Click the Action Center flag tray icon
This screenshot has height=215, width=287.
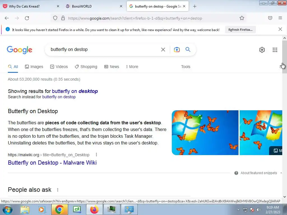click(x=252, y=210)
